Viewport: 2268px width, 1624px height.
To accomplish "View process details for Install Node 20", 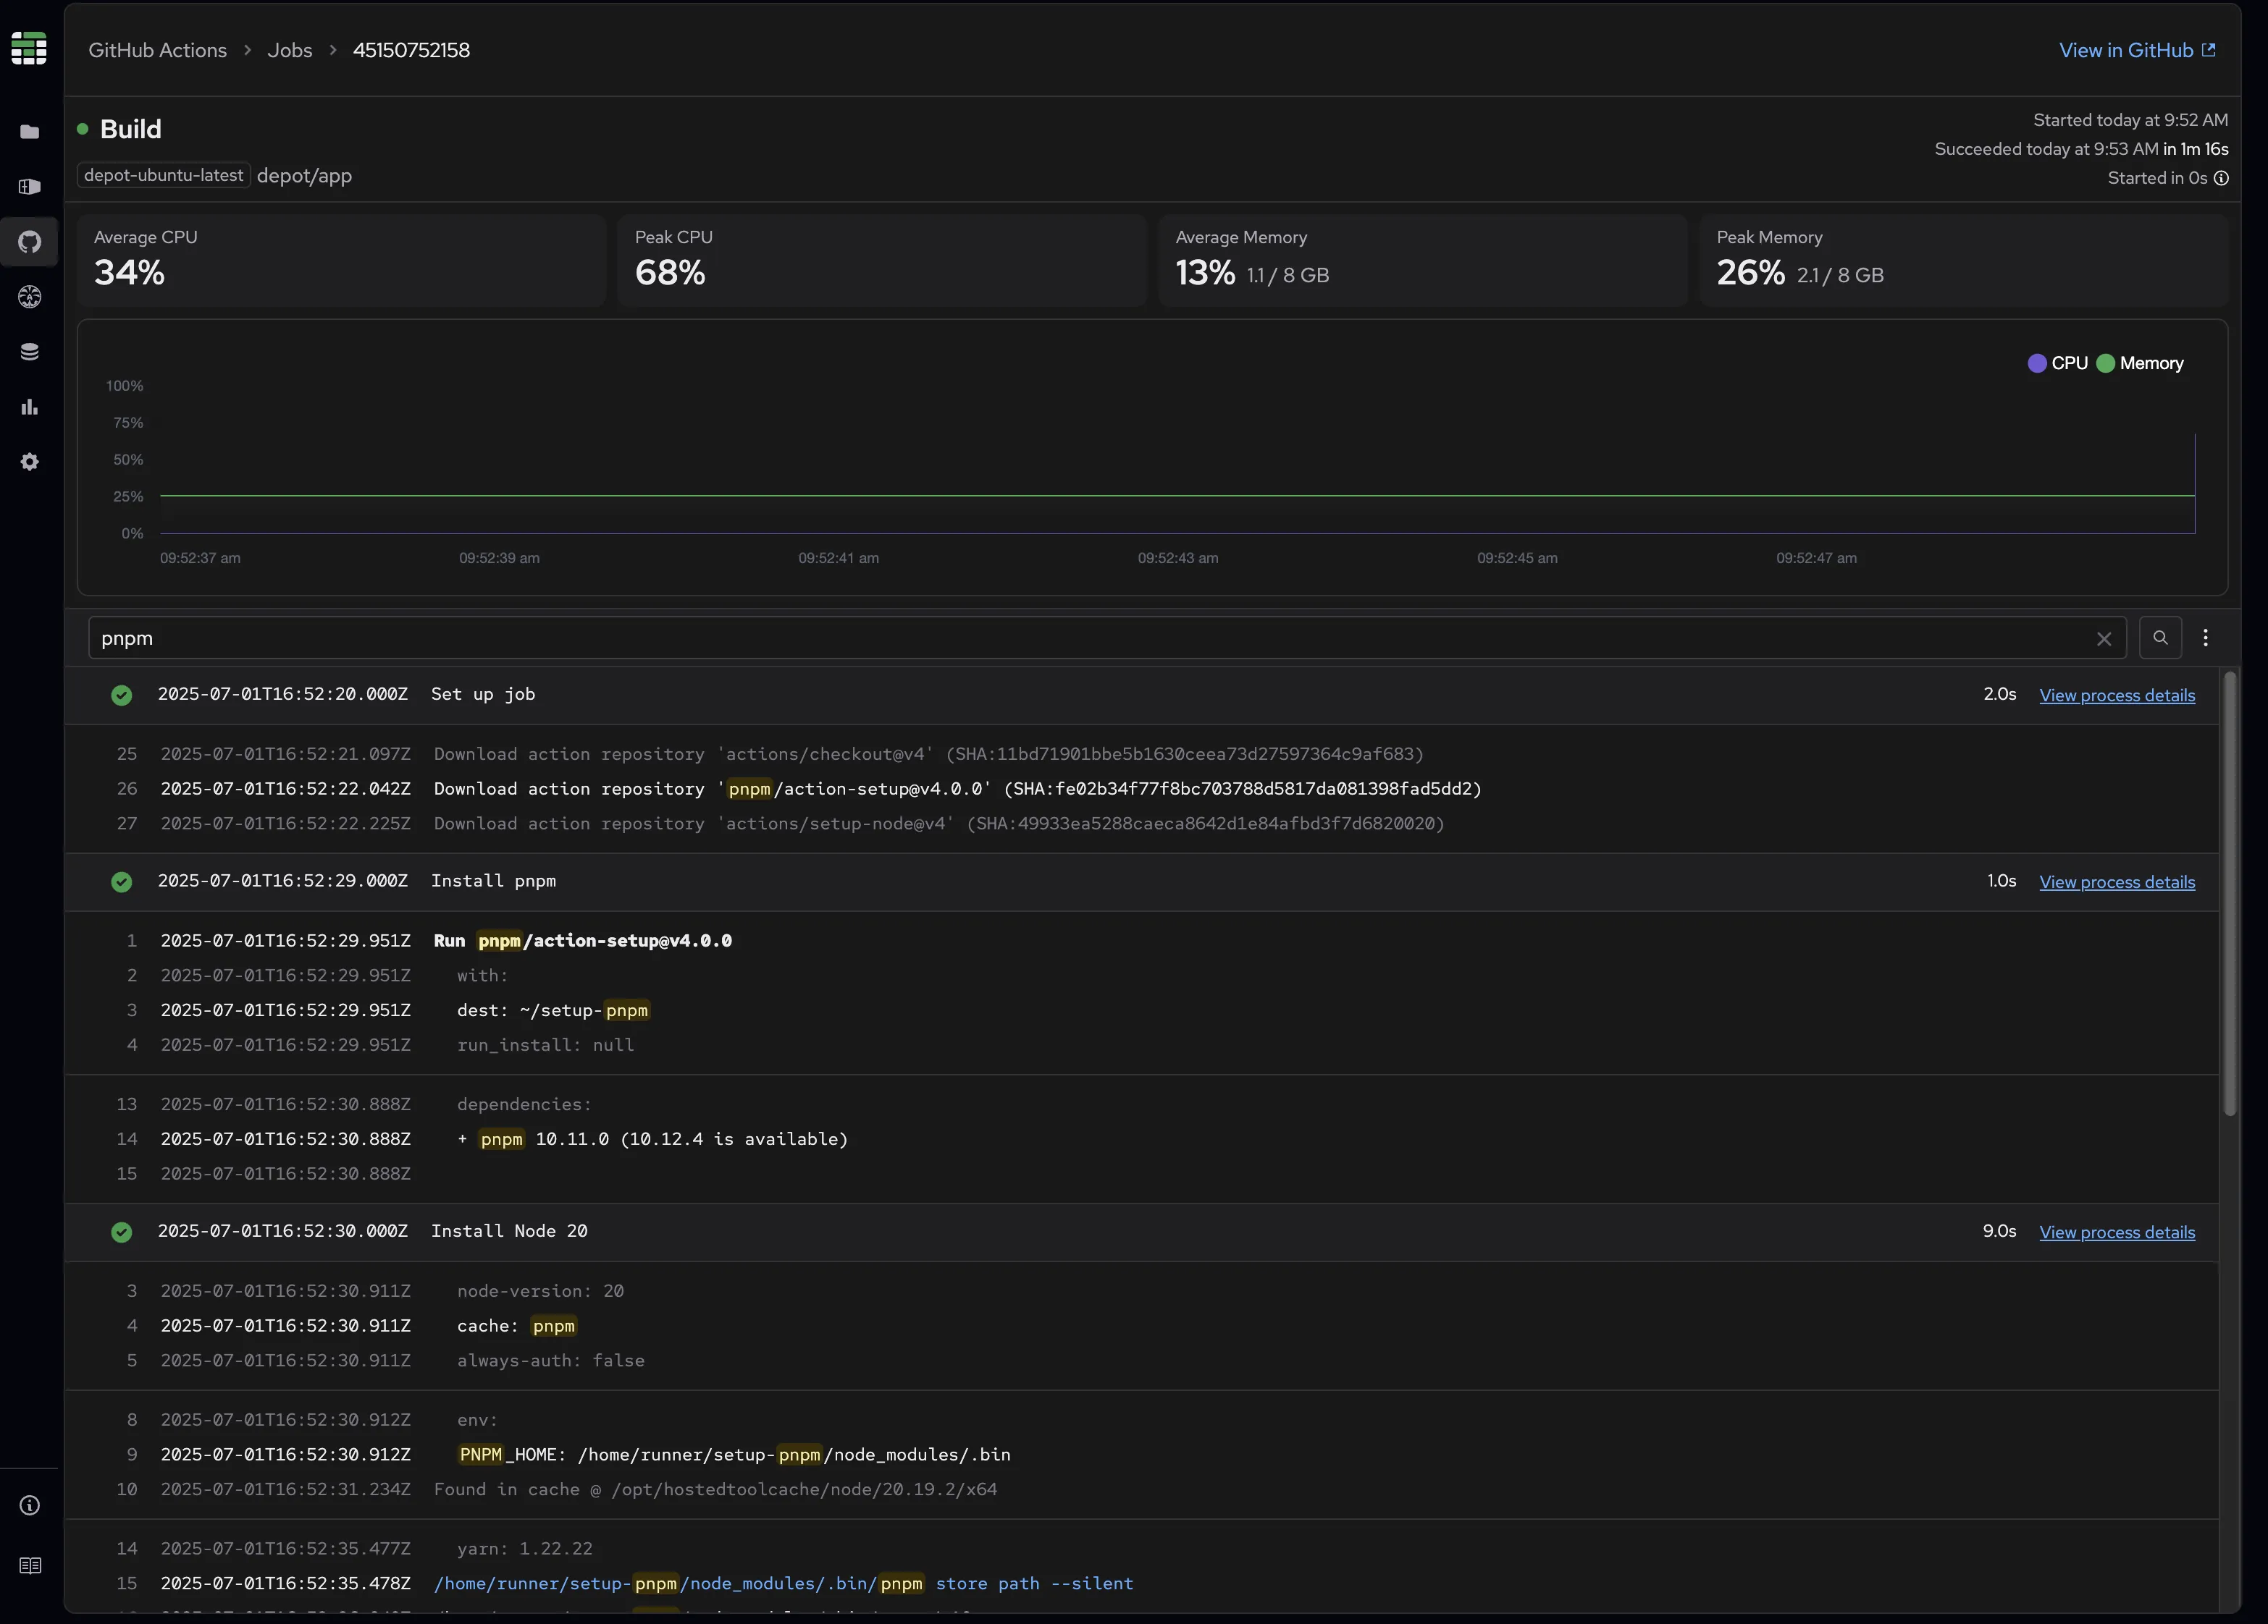I will 2117,1232.
